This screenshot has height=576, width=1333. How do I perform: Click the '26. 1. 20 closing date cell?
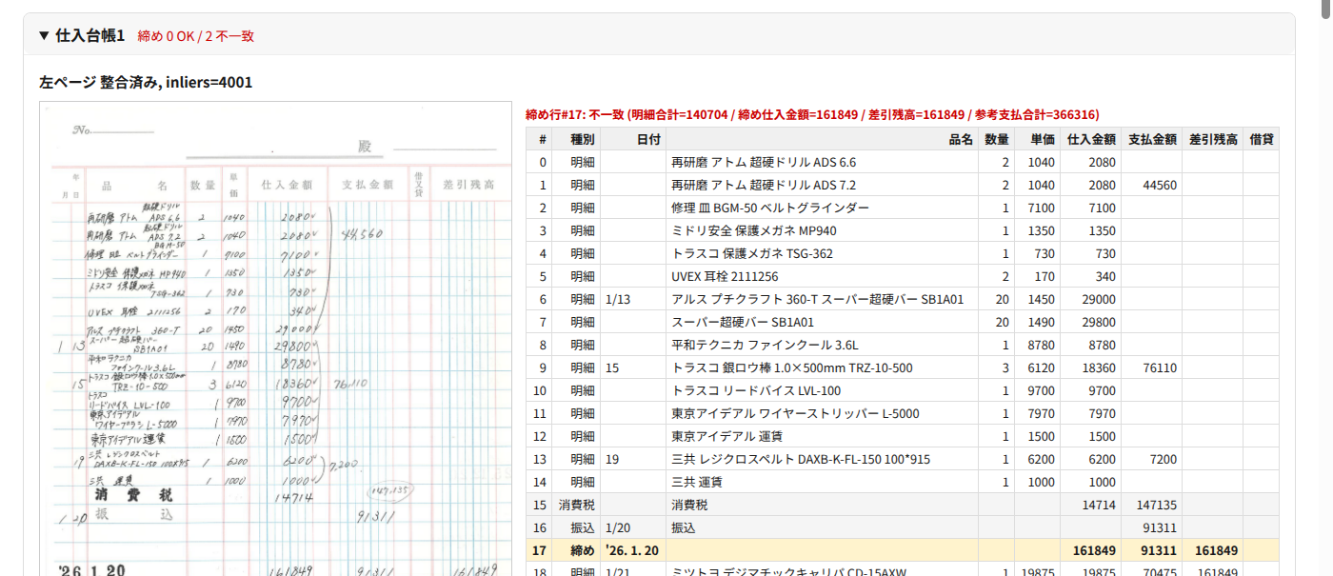coord(634,550)
